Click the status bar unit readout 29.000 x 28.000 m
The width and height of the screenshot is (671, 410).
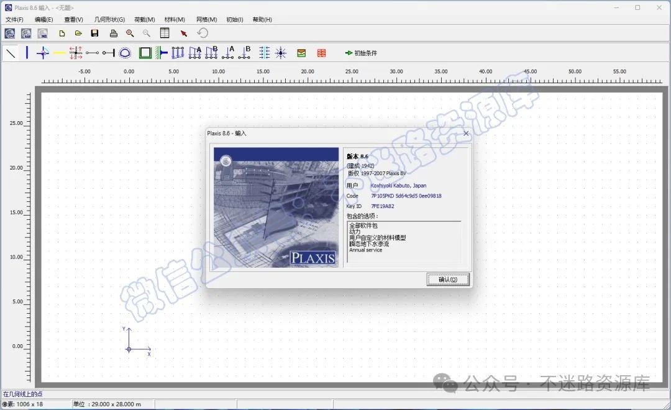(107, 404)
